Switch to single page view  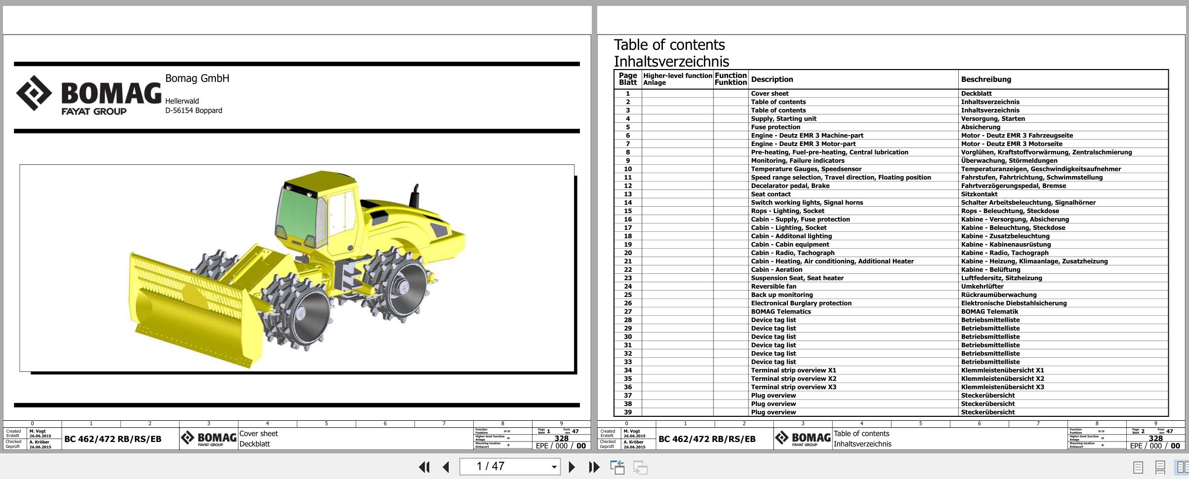pyautogui.click(x=1138, y=467)
